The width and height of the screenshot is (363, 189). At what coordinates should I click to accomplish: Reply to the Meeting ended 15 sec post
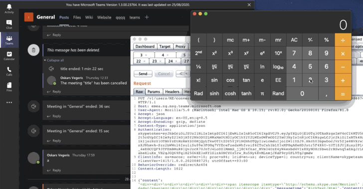click(x=54, y=140)
